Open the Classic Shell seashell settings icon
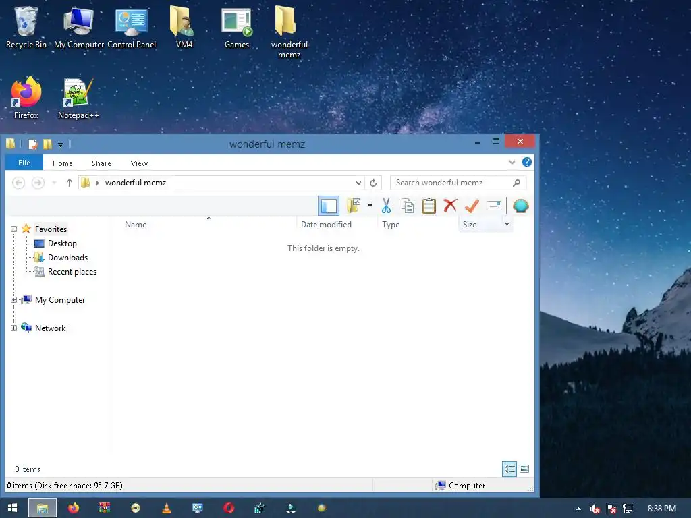 [x=520, y=206]
